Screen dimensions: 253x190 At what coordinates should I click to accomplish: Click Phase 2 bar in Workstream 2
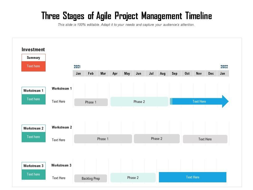pos(157,139)
